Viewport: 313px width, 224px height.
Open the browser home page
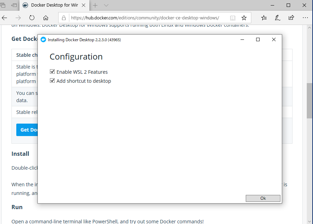pos(46,18)
